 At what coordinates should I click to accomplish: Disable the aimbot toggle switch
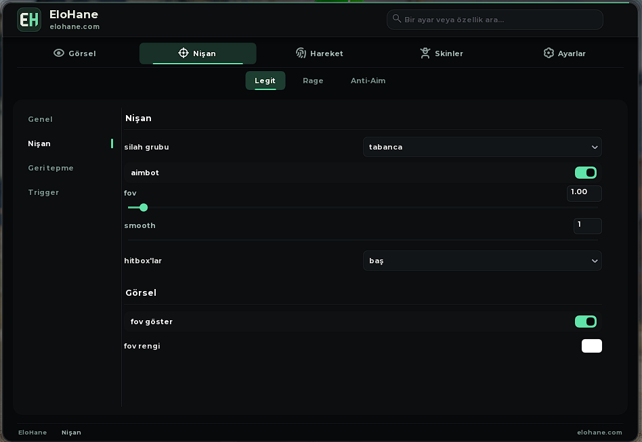click(x=586, y=173)
